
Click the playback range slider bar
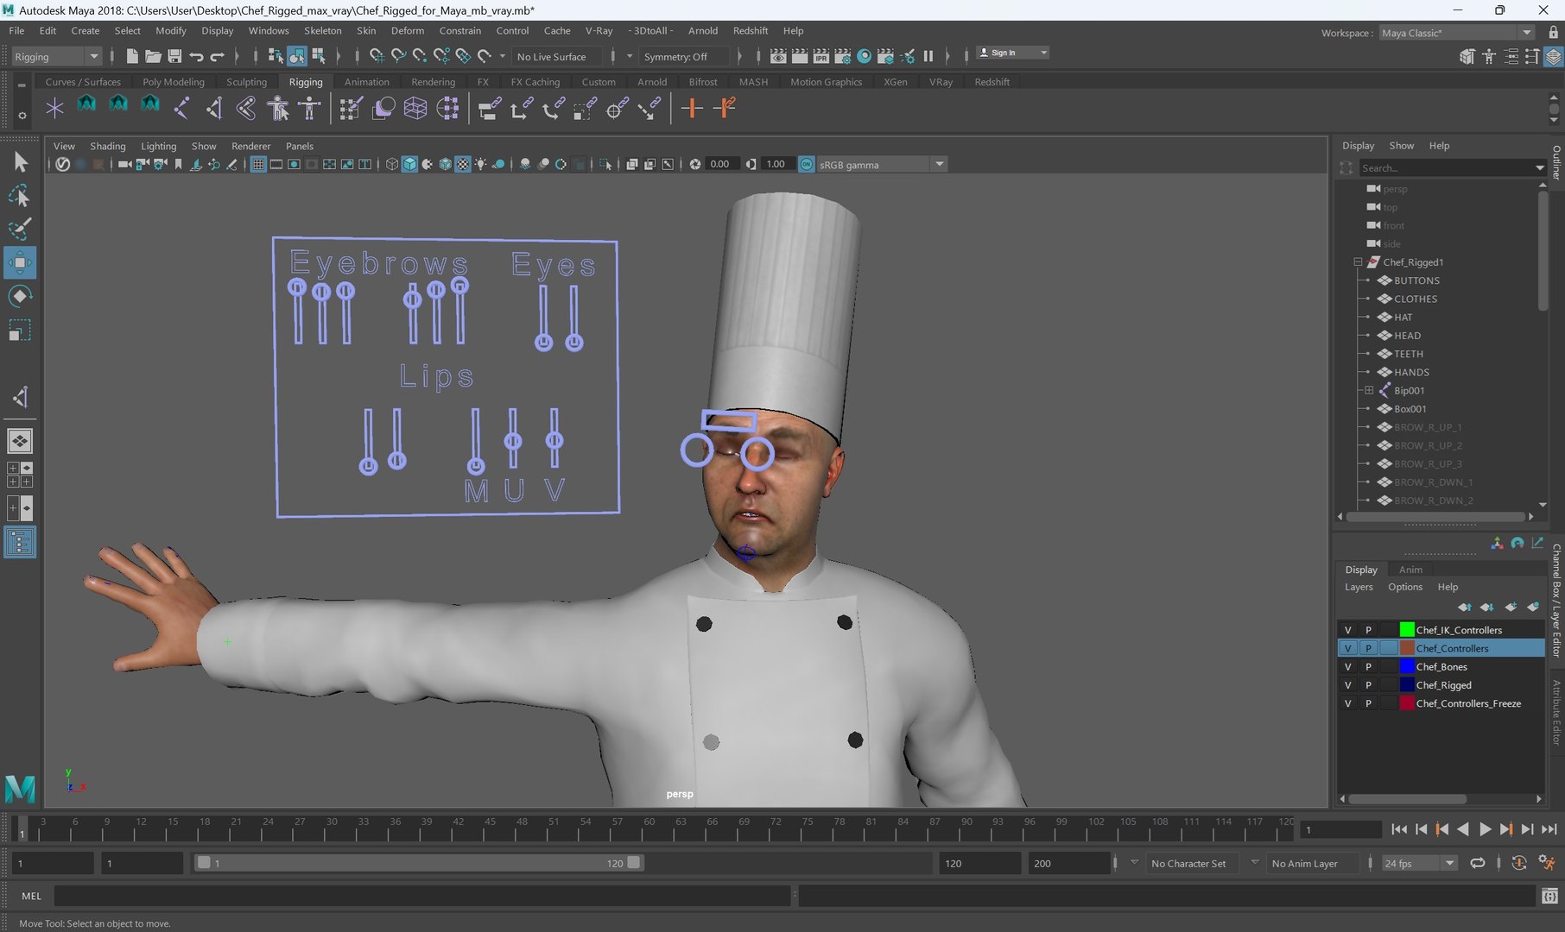pos(418,863)
